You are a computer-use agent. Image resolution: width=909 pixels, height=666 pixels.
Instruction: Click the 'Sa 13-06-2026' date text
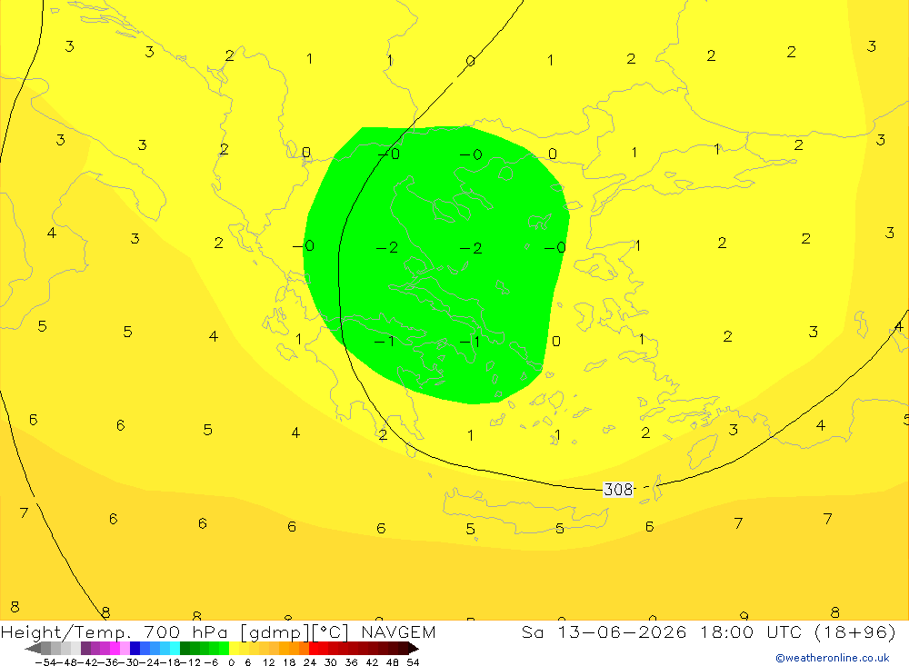(604, 631)
